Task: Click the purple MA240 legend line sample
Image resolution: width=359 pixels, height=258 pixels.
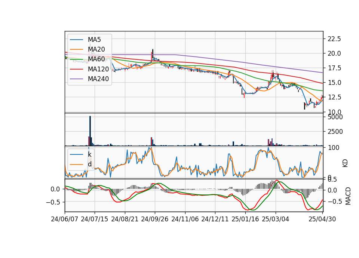Action: 76,79
